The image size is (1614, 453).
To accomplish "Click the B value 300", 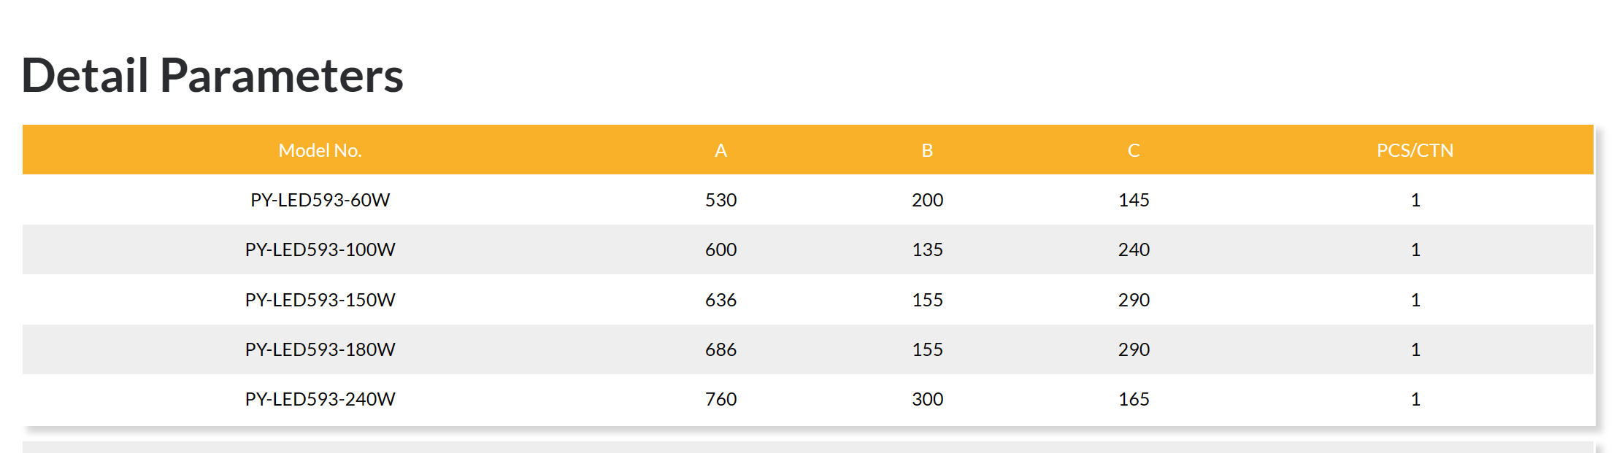I will pos(927,399).
